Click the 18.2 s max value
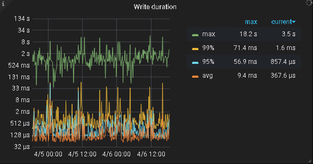Screen dimensions: 313x164 click(248, 34)
